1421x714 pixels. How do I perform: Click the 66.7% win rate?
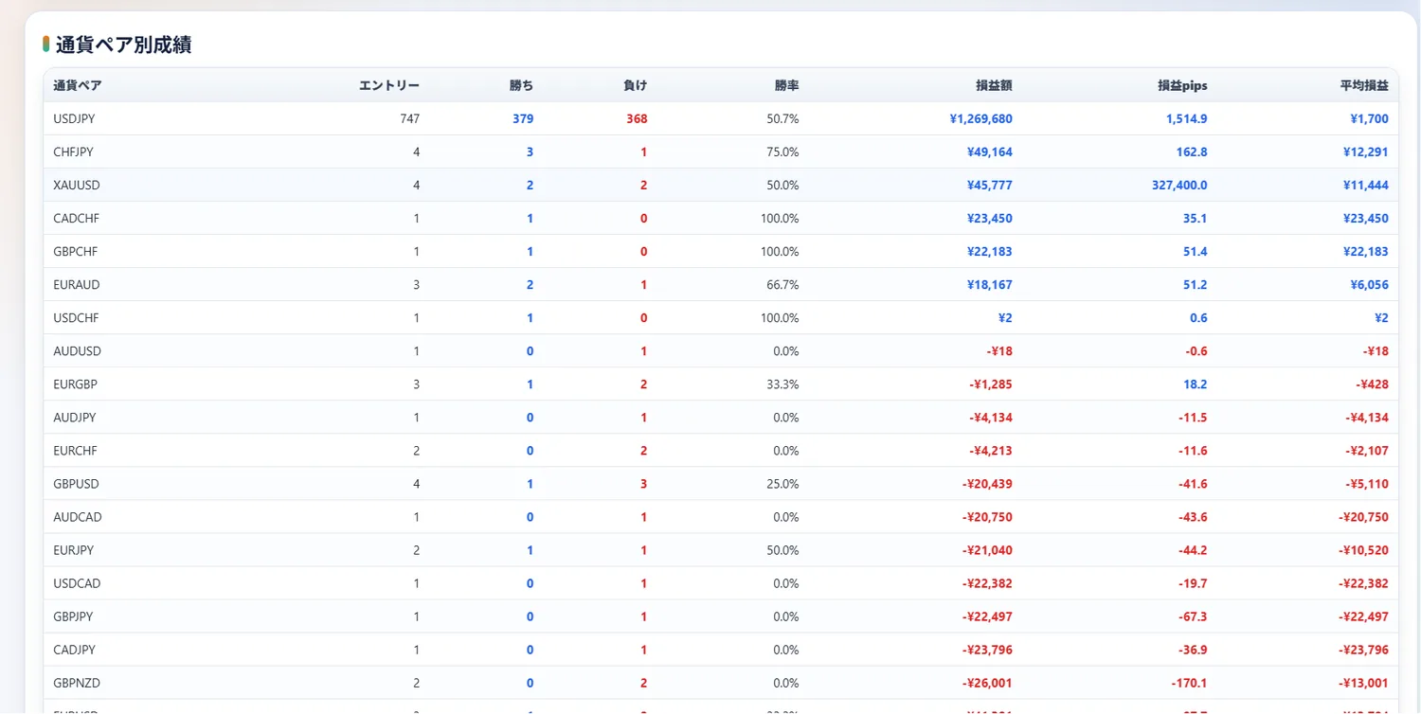pyautogui.click(x=782, y=284)
